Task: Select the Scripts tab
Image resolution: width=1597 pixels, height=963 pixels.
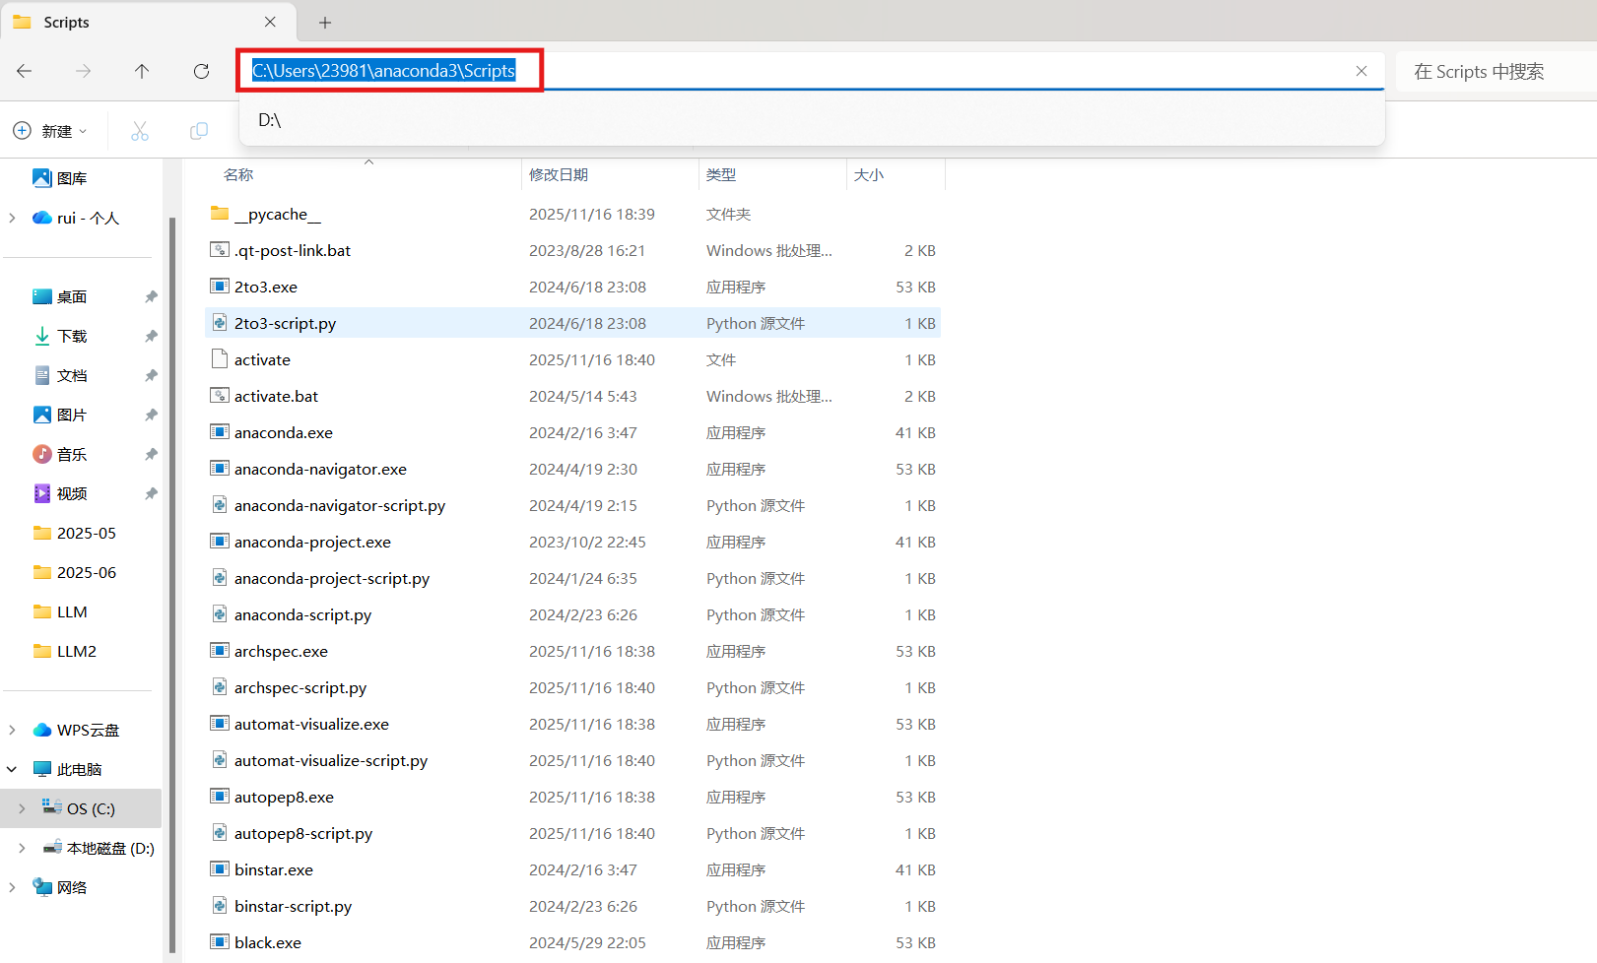Action: pos(148,22)
